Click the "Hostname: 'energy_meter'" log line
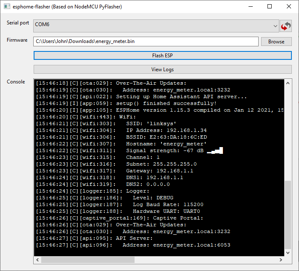This screenshot has width=299, height=271. pyautogui.click(x=121, y=144)
